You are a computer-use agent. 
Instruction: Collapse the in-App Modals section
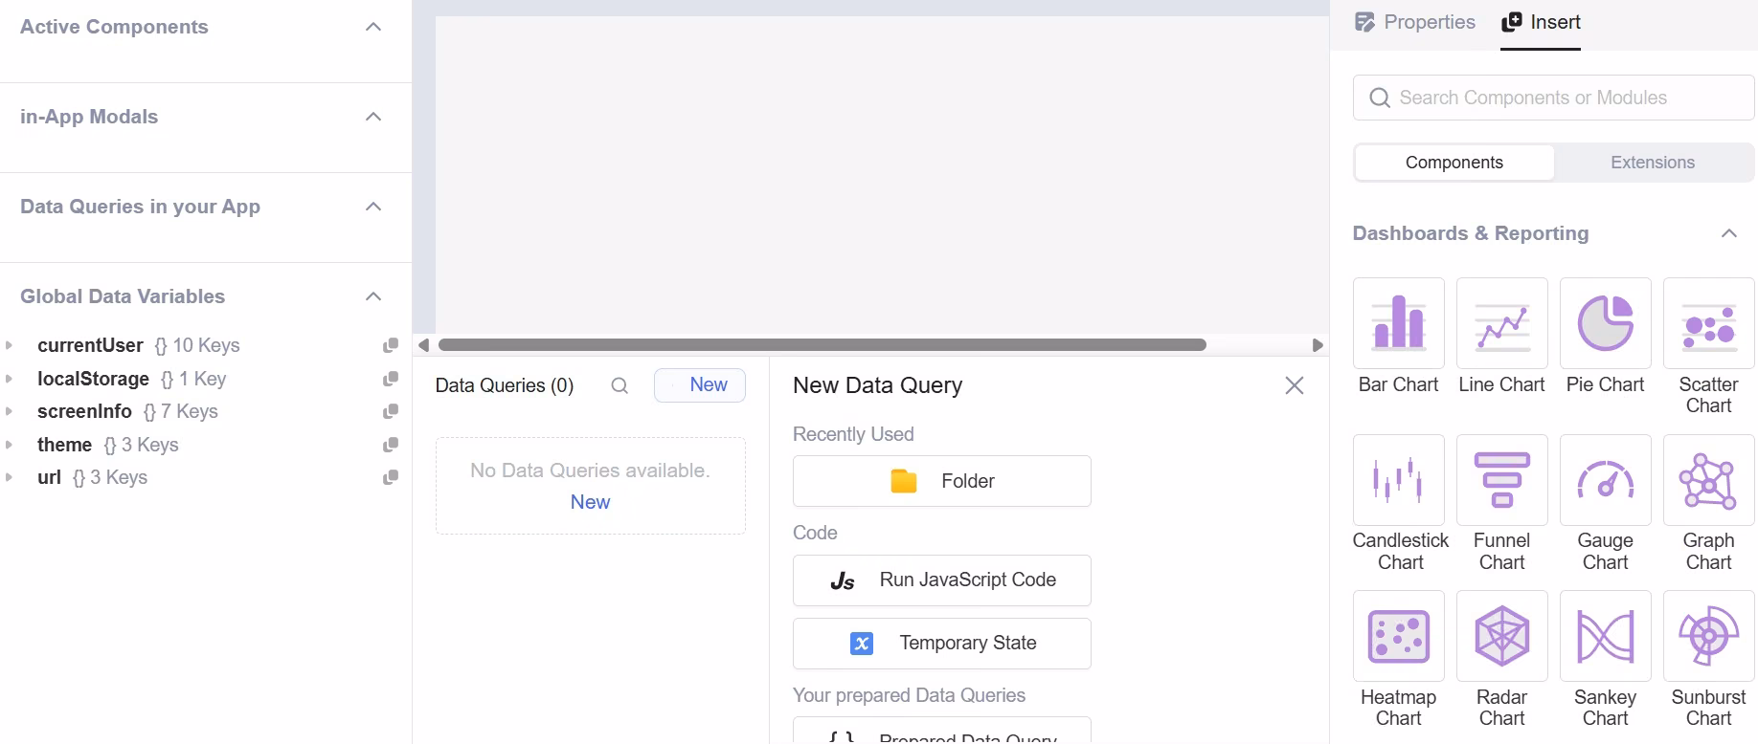point(373,117)
